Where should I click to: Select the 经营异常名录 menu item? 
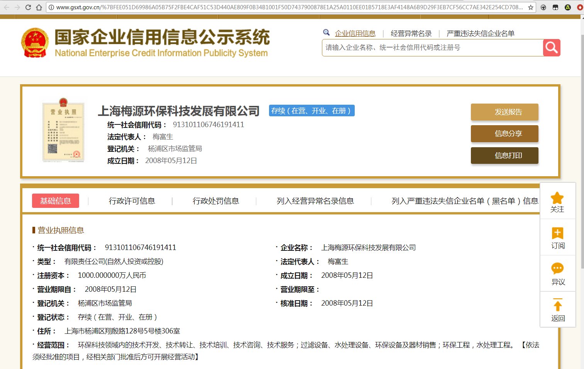point(411,33)
